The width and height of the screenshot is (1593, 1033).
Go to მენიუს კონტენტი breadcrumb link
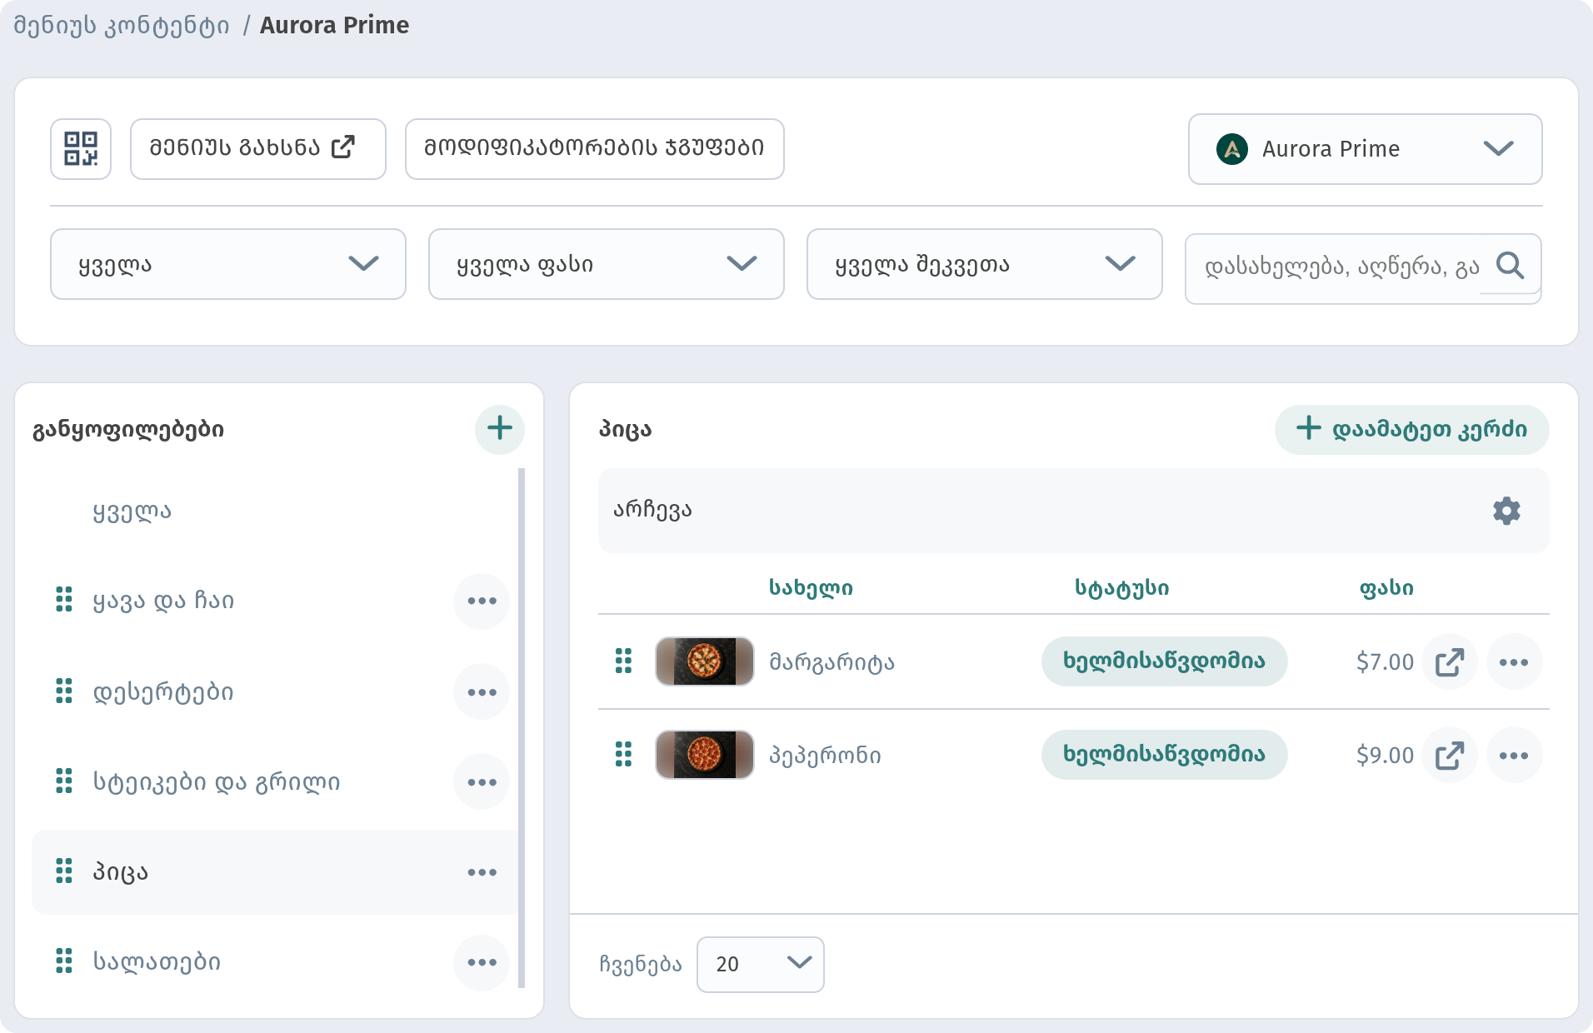click(x=122, y=25)
